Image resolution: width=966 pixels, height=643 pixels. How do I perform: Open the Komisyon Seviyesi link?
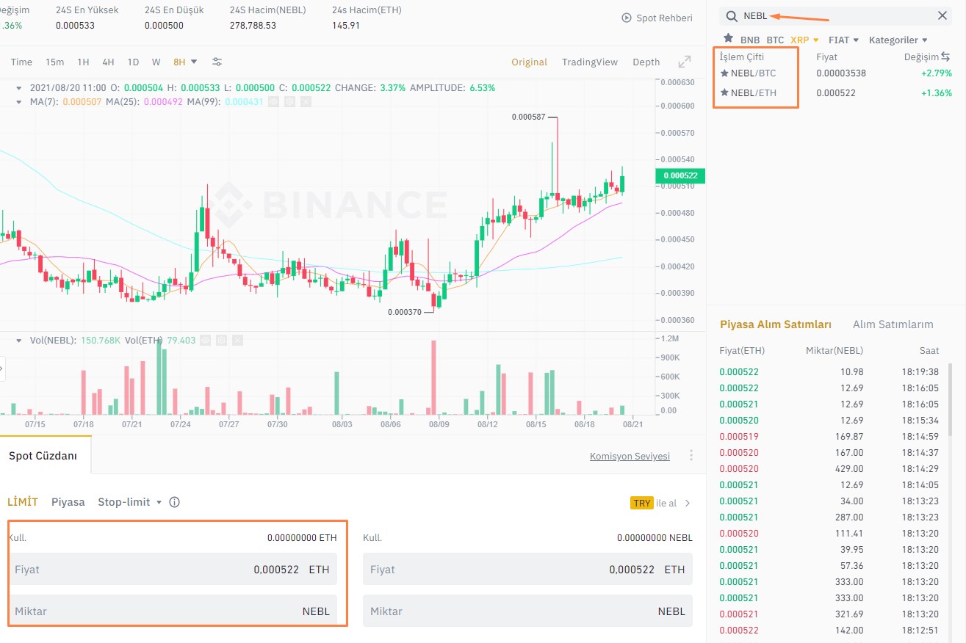[629, 456]
